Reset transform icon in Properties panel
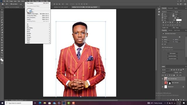187x105 pixels. point(180,37)
